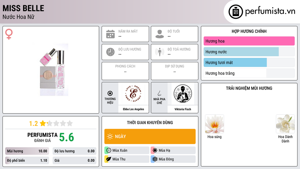300x169 pixels.
Task: Click the Mùi hương 10.00 score bar
Action: coord(27,151)
